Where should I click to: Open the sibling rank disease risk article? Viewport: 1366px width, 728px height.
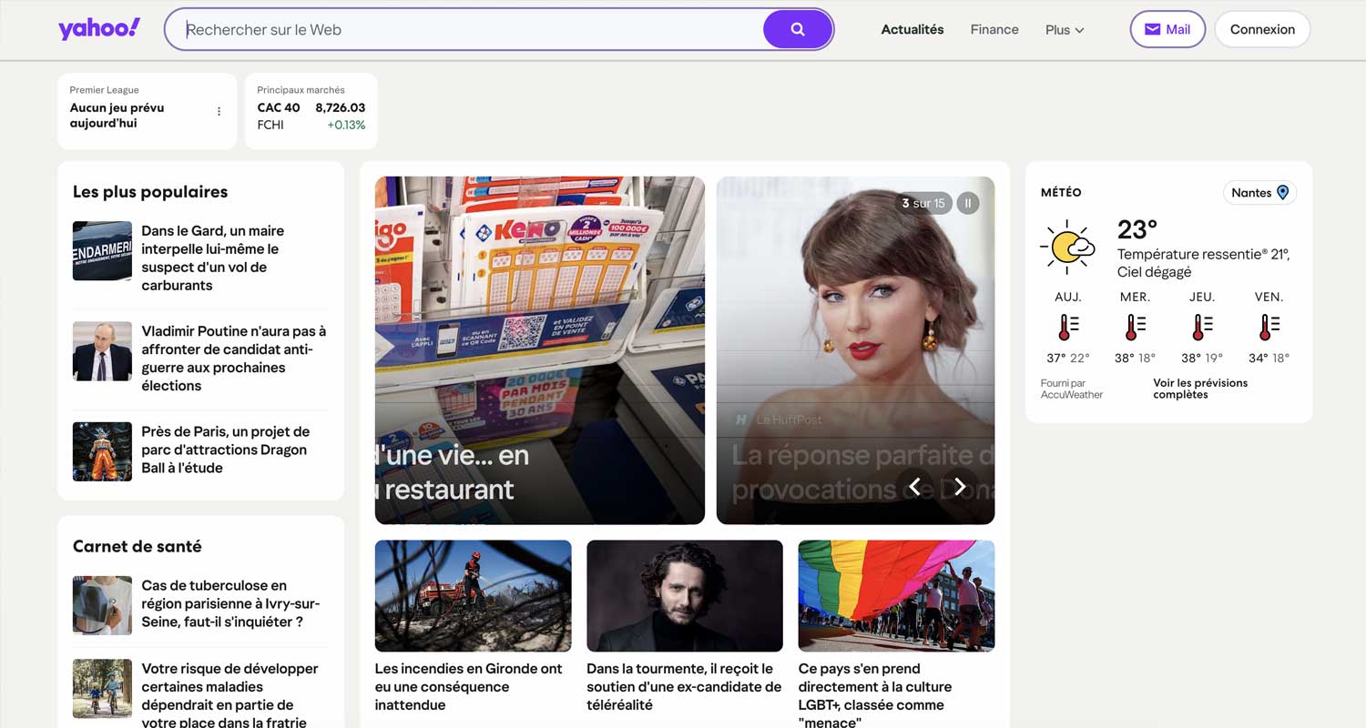229,696
